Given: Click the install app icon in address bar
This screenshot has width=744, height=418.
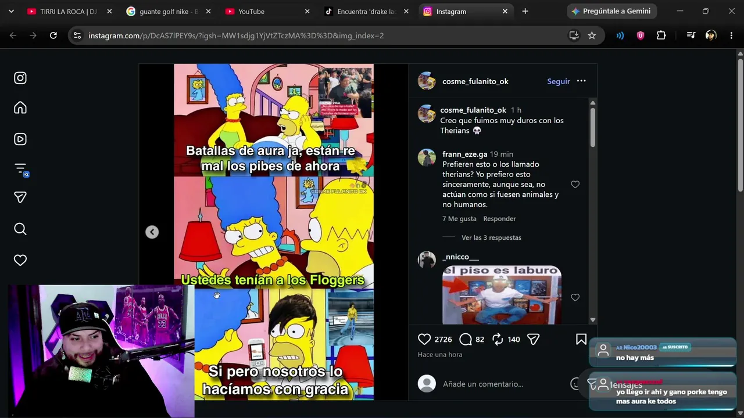Looking at the screenshot, I should tap(574, 35).
